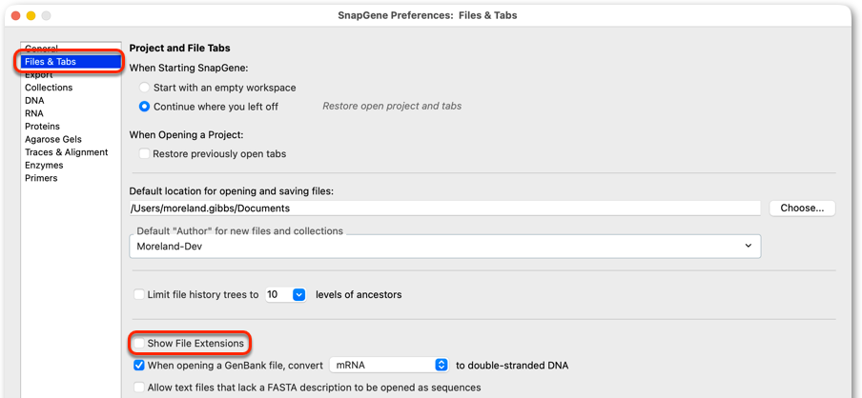This screenshot has width=862, height=398.
Task: Uncheck GenBank file convert checkbox
Action: click(139, 365)
